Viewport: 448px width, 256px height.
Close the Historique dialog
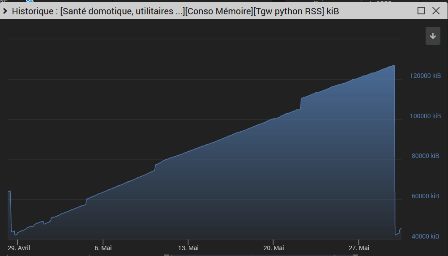[x=436, y=11]
